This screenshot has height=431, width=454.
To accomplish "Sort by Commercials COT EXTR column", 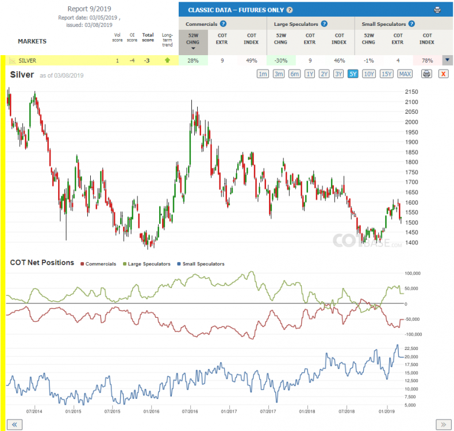I will pos(222,39).
